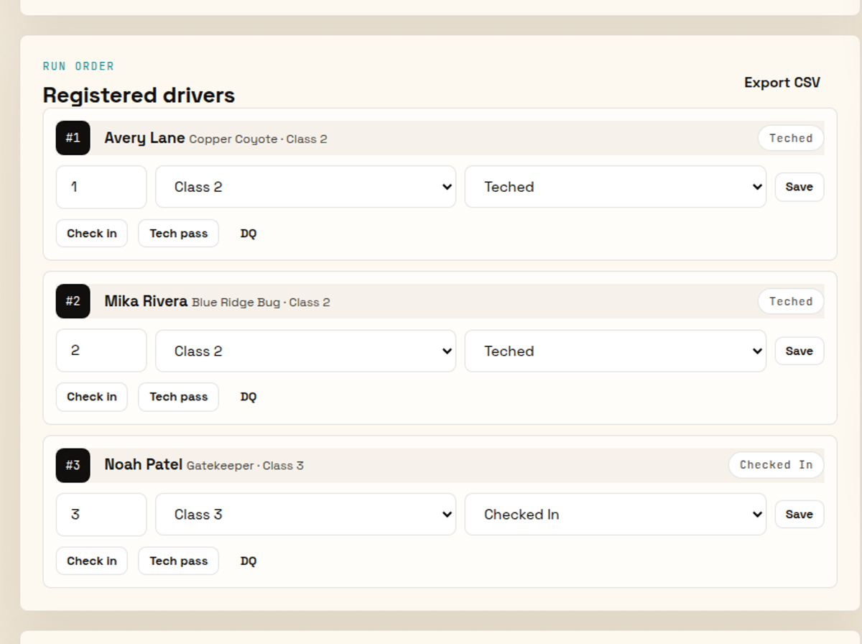Click the #1 number badge
Screen dimensions: 862x644
(x=73, y=138)
